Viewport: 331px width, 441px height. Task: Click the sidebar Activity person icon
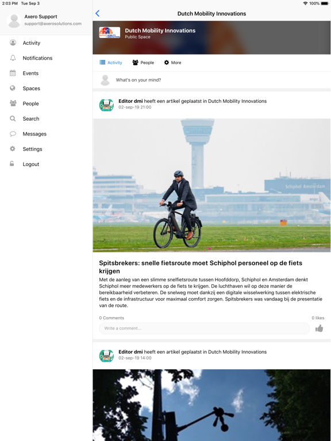click(x=13, y=42)
